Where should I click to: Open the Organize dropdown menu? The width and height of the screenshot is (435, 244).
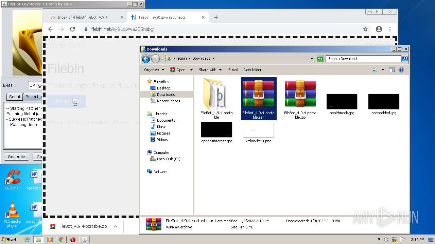tap(154, 70)
